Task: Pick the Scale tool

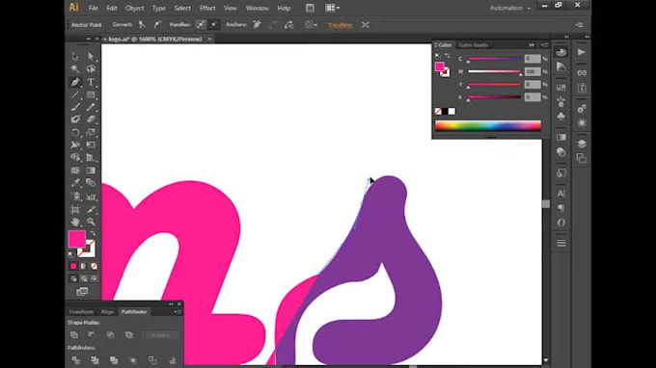Action: 91,132
